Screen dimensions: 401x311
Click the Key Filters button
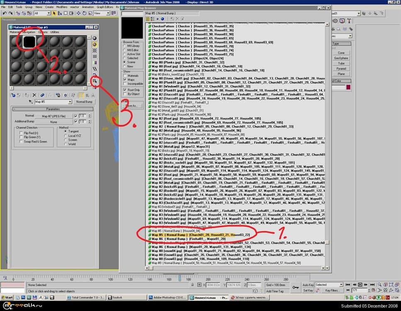(x=332, y=291)
